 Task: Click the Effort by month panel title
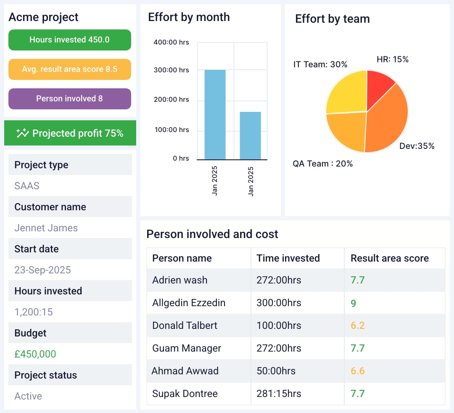click(188, 18)
